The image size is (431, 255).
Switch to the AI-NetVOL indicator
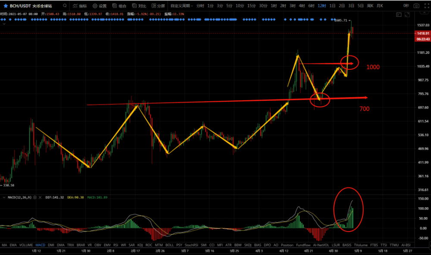point(321,245)
